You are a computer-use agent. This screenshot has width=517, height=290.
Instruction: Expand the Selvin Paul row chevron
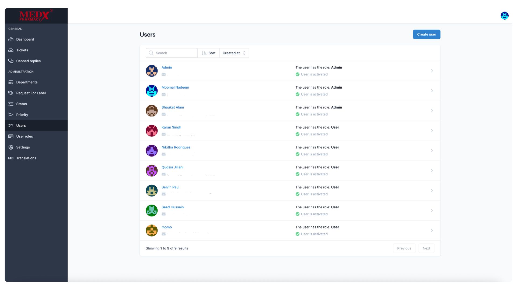click(432, 191)
